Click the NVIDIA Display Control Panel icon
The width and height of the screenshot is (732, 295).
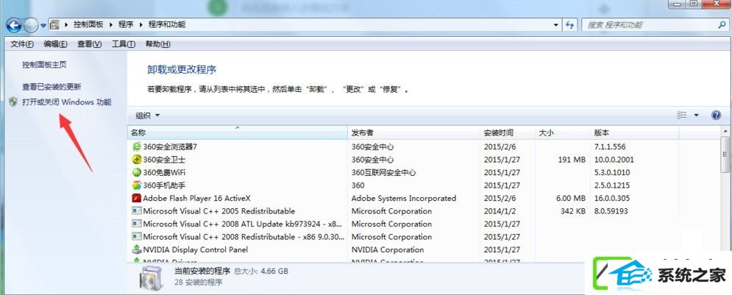[136, 249]
